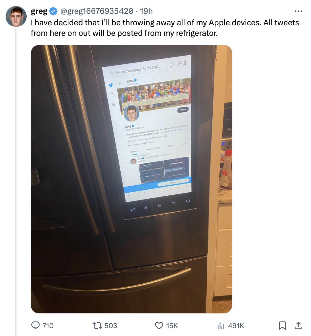Bookmark this tweet

(x=282, y=325)
